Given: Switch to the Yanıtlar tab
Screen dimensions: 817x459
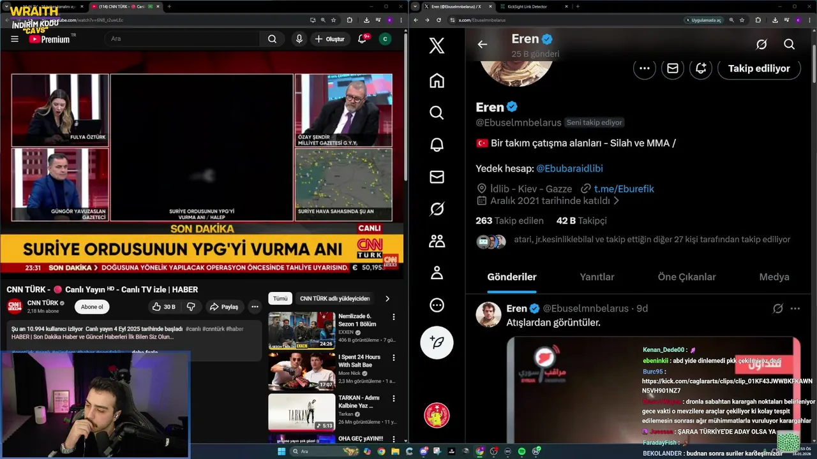Looking at the screenshot, I should click(x=597, y=277).
